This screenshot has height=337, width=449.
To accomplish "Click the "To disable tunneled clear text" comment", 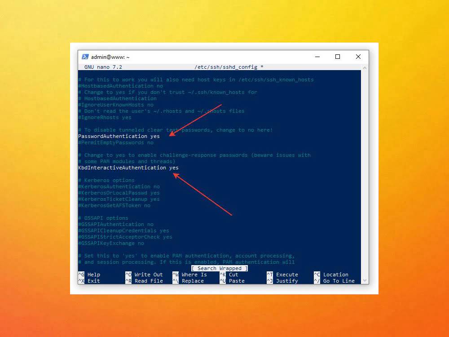I will pyautogui.click(x=175, y=130).
